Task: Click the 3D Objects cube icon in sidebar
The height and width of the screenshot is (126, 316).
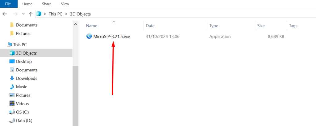Action: coord(12,53)
